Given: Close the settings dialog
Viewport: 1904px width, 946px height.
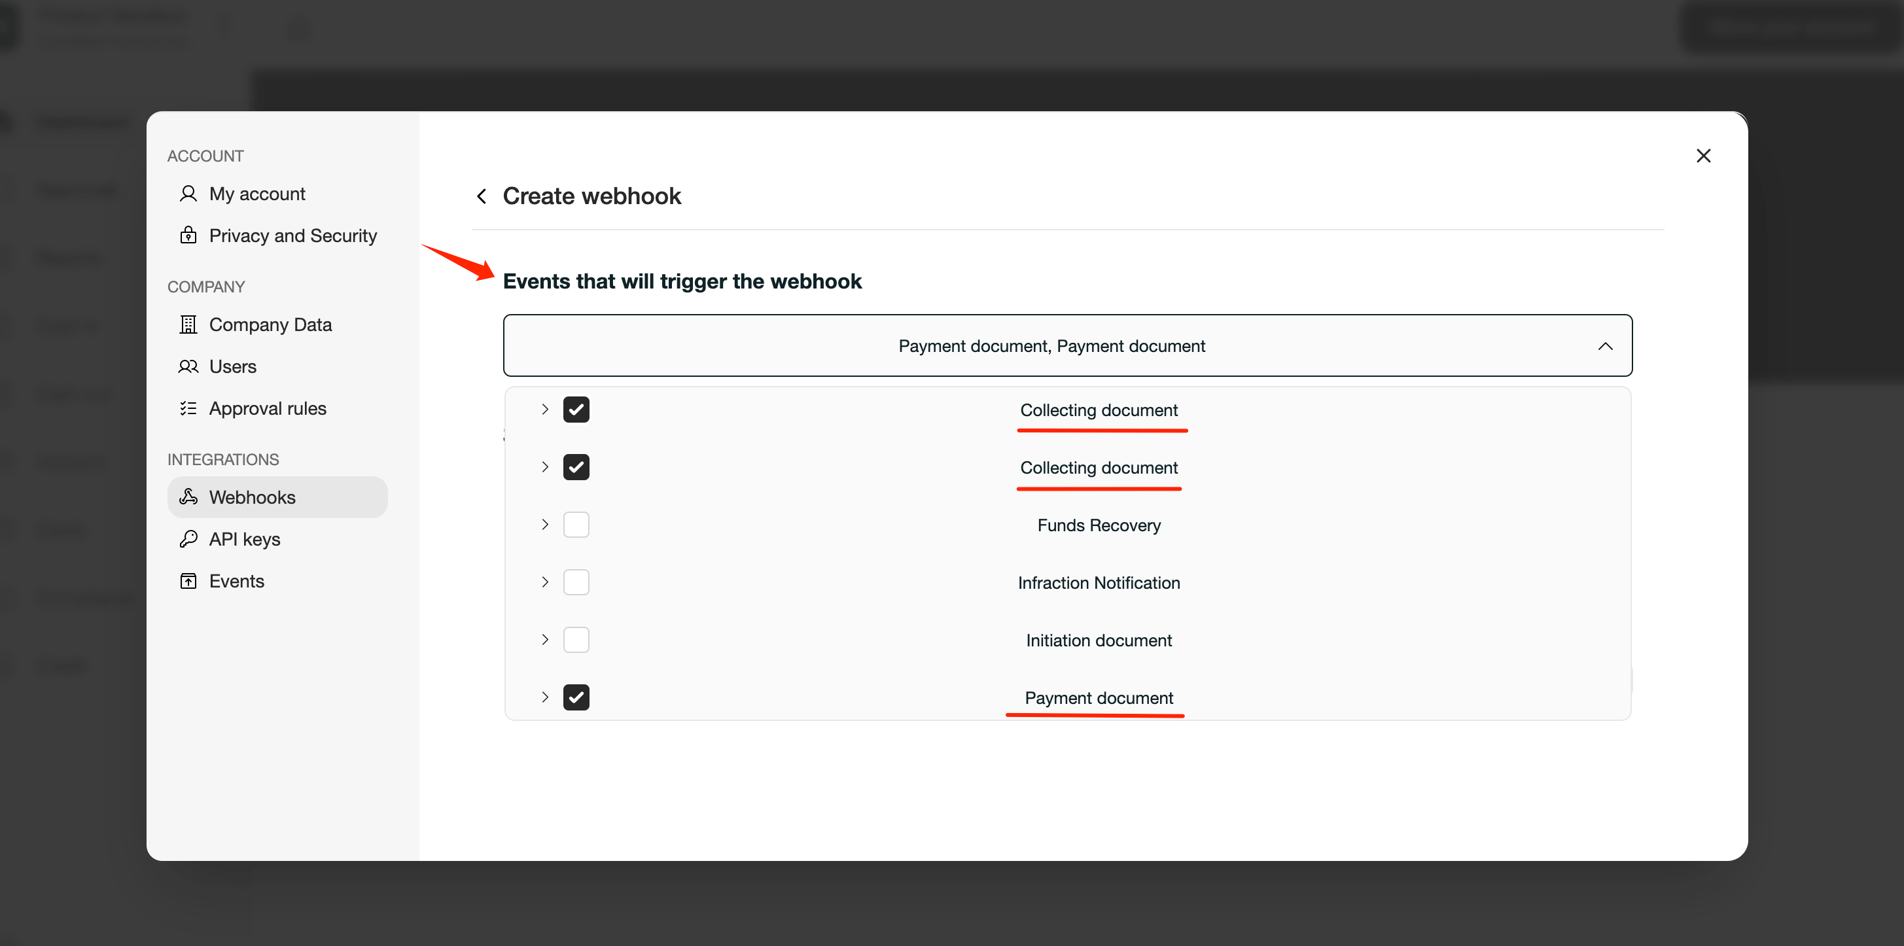Looking at the screenshot, I should (x=1703, y=156).
